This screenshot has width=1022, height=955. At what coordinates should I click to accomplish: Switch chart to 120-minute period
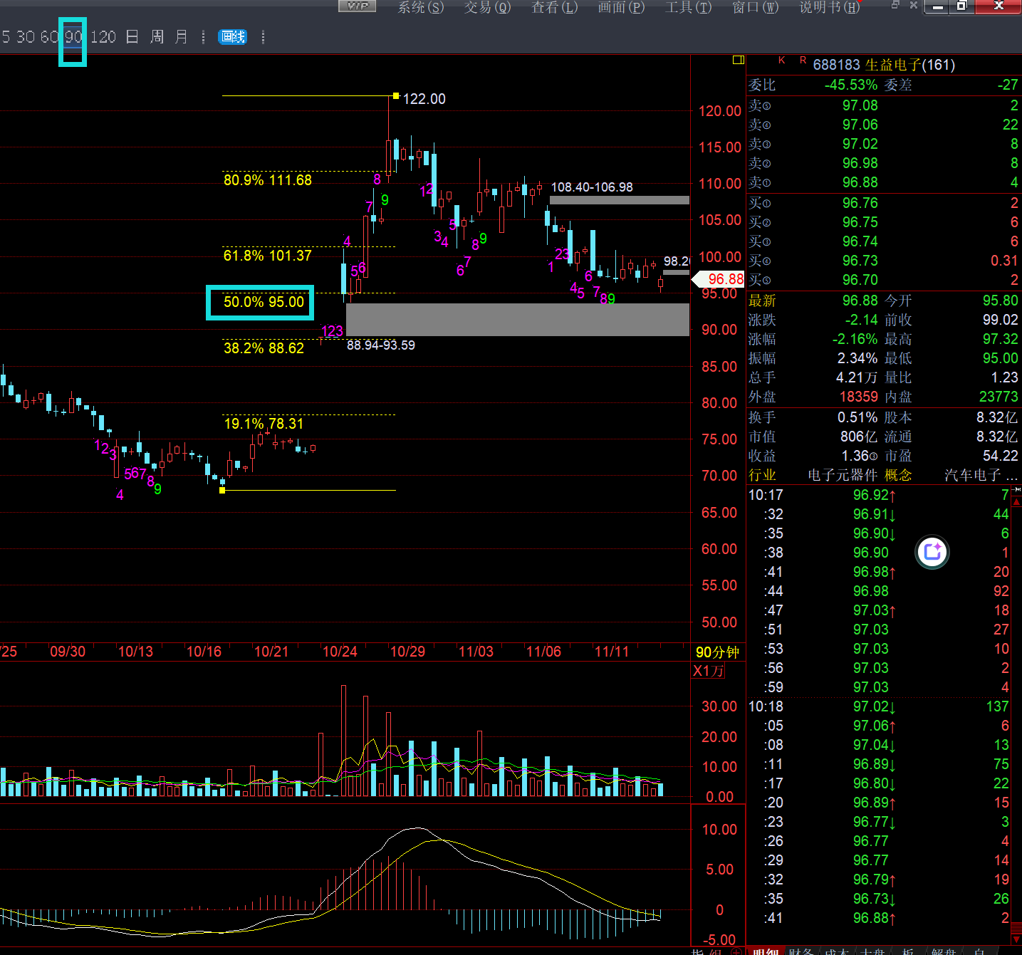point(103,37)
